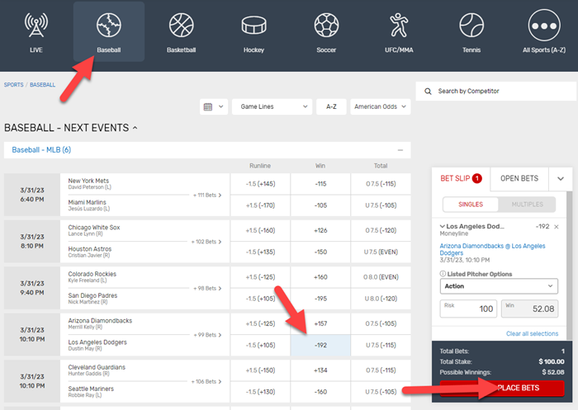Switch bet slip to Multiples mode

coord(528,204)
